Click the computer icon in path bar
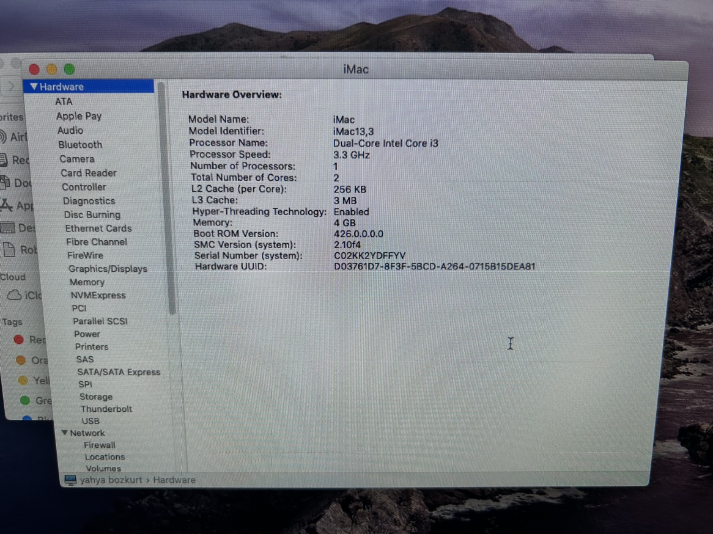This screenshot has width=713, height=534. coord(70,480)
